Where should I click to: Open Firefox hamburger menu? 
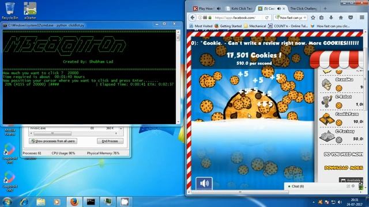click(x=362, y=18)
